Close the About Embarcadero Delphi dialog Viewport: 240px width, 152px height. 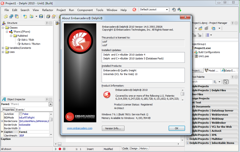[185, 17]
